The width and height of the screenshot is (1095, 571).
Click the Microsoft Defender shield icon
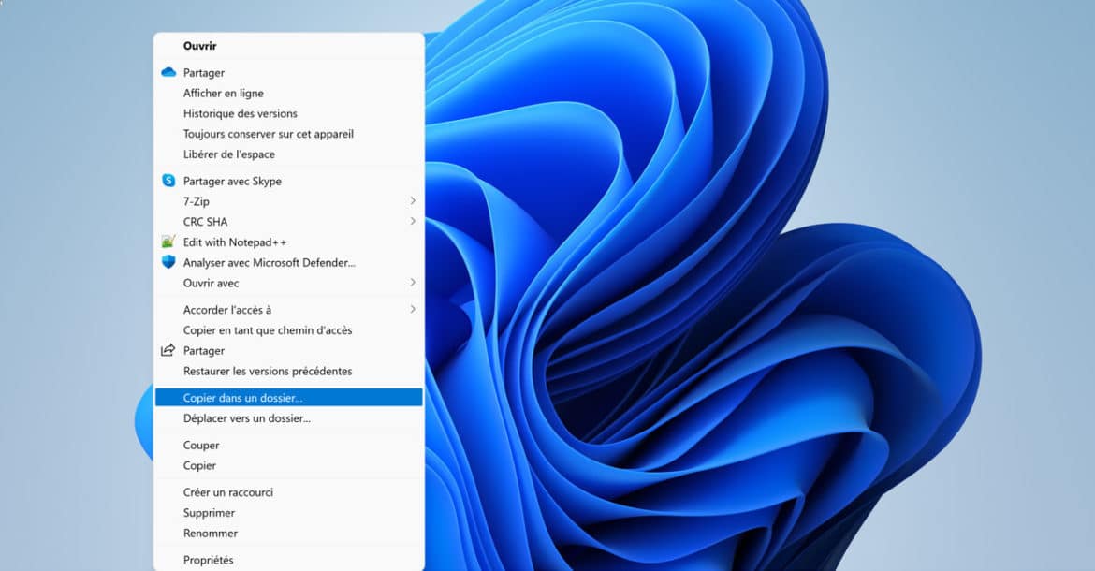pos(168,262)
